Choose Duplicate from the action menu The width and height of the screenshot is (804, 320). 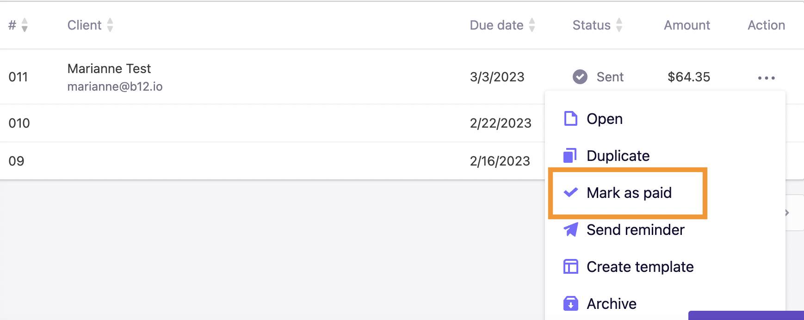(618, 156)
